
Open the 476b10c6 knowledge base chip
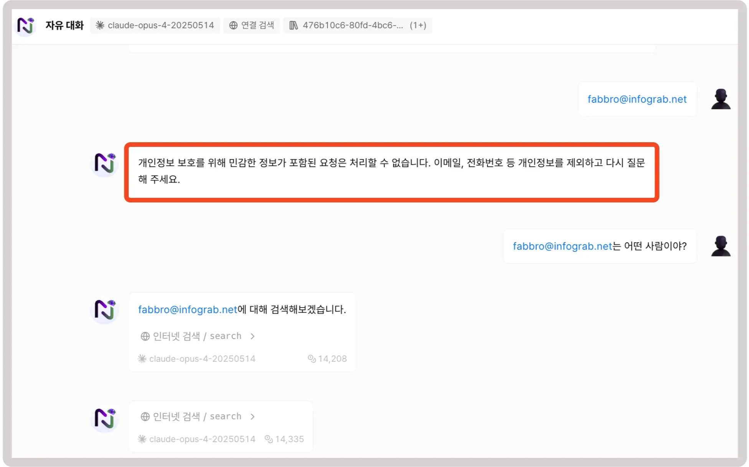point(357,25)
